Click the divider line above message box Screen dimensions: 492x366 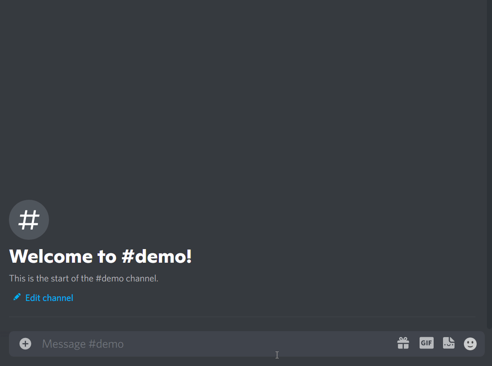click(242, 317)
